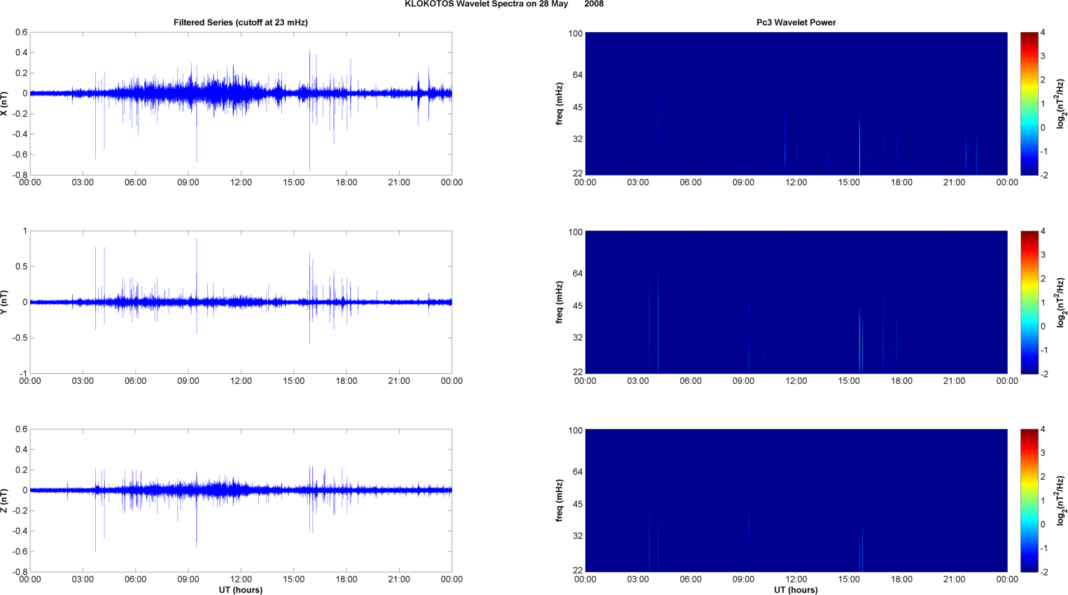
Task: Click inside the Y (nT) filtered series plot
Action: pyautogui.click(x=241, y=302)
